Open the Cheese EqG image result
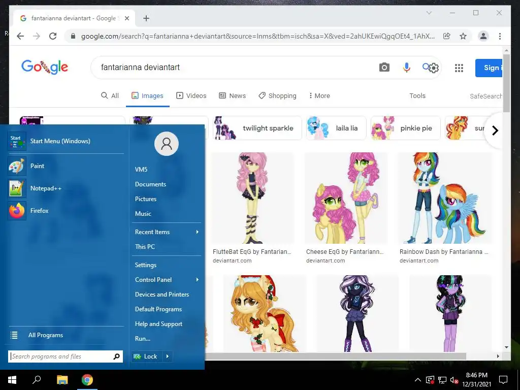The height and width of the screenshot is (390, 520). [346, 198]
